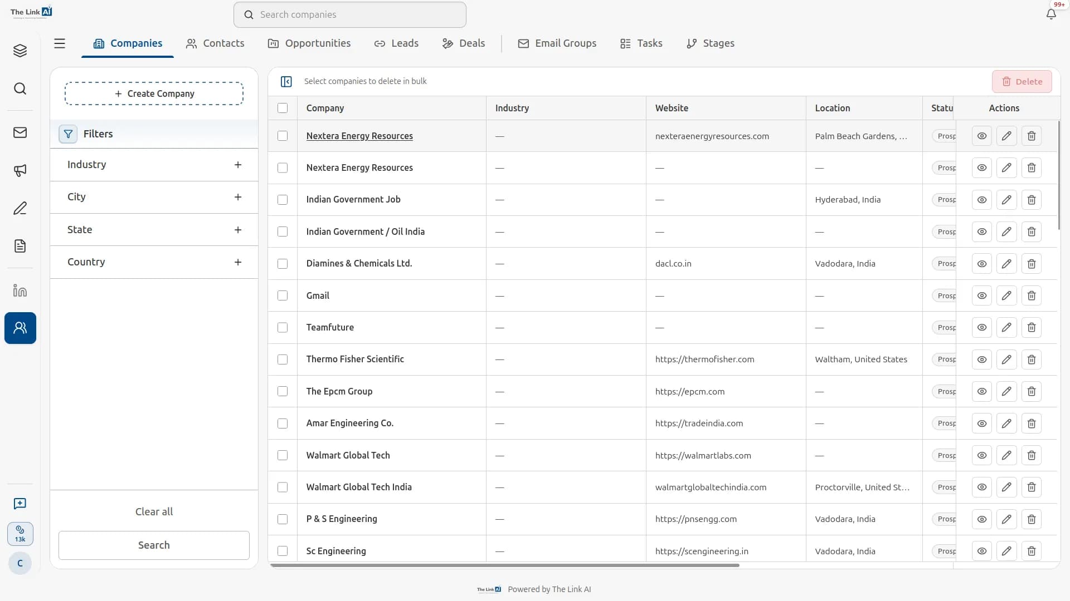This screenshot has height=601, width=1070.
Task: Delete The Epcm Group row
Action: (1032, 391)
